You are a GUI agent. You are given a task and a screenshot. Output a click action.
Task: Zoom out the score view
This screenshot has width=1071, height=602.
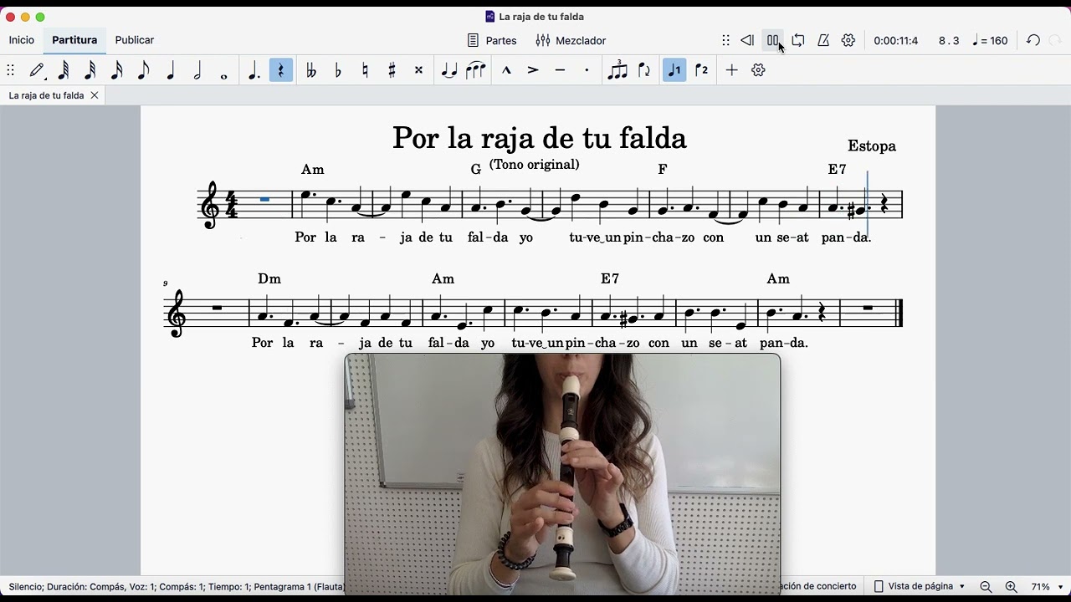tap(986, 587)
